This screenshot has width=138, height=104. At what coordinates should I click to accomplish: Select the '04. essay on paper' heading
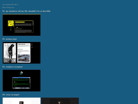(x=11, y=95)
